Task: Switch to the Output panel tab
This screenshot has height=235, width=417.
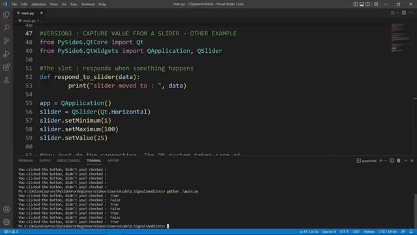Action: pyautogui.click(x=45, y=161)
